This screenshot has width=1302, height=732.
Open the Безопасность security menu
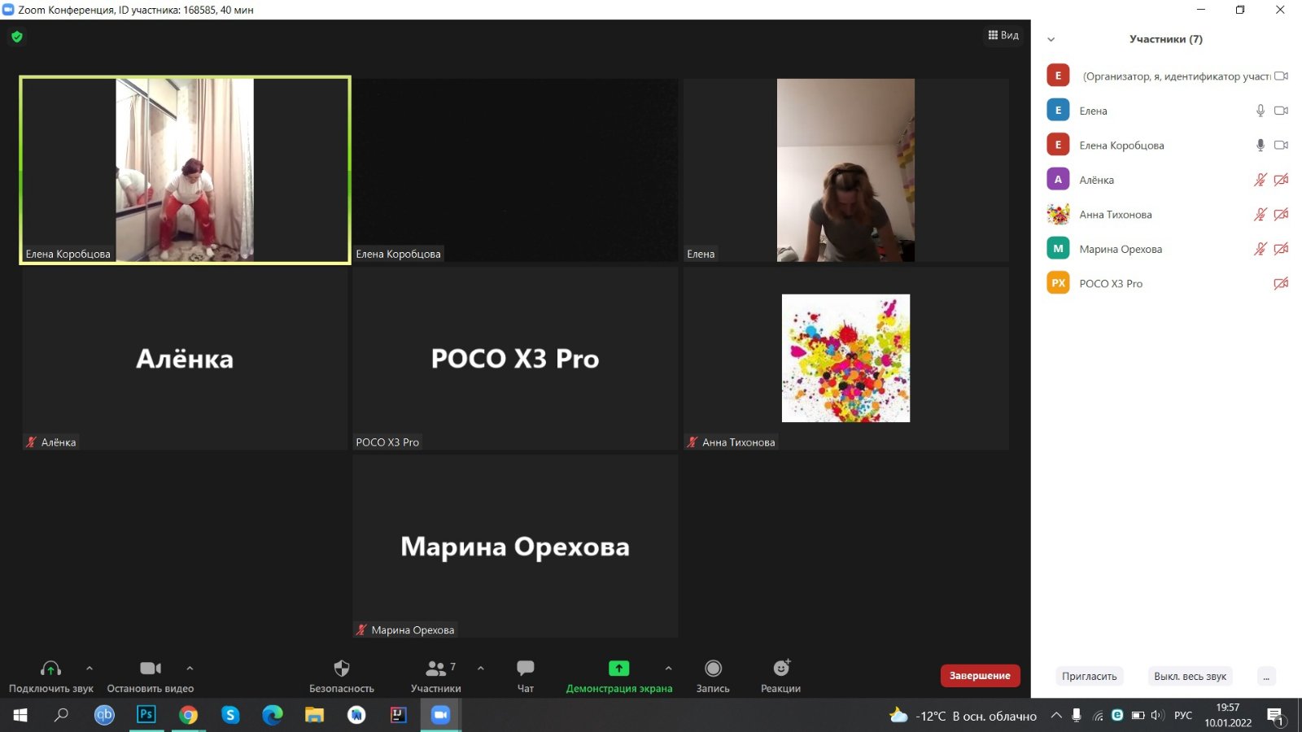coord(342,677)
